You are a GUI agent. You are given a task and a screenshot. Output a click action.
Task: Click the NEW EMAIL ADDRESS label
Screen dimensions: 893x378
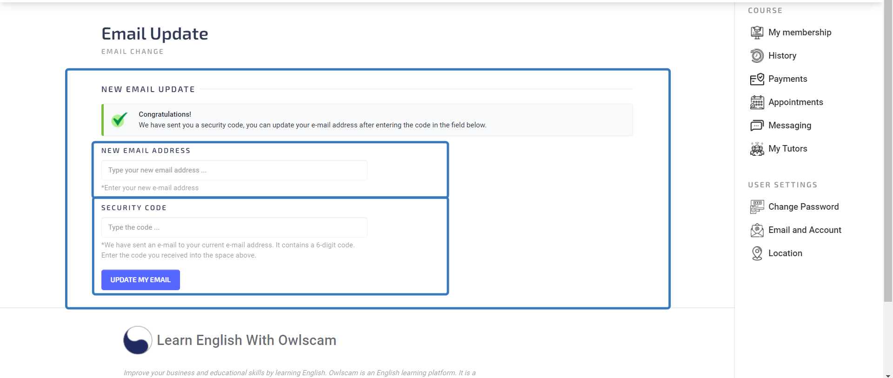point(146,151)
